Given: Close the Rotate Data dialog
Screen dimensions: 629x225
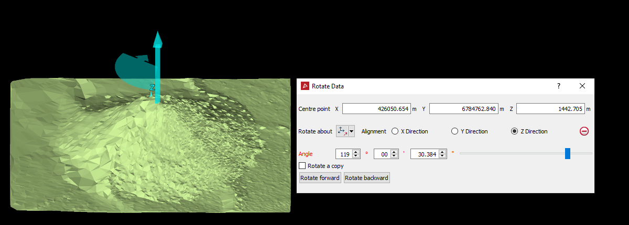Looking at the screenshot, I should click(582, 86).
